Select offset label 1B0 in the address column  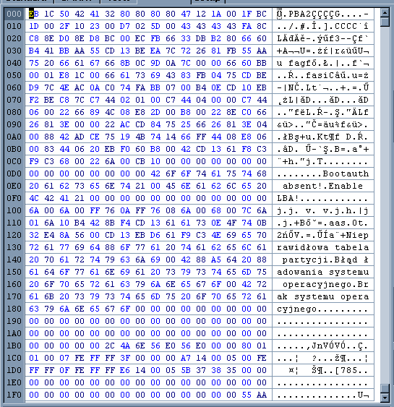(x=14, y=346)
